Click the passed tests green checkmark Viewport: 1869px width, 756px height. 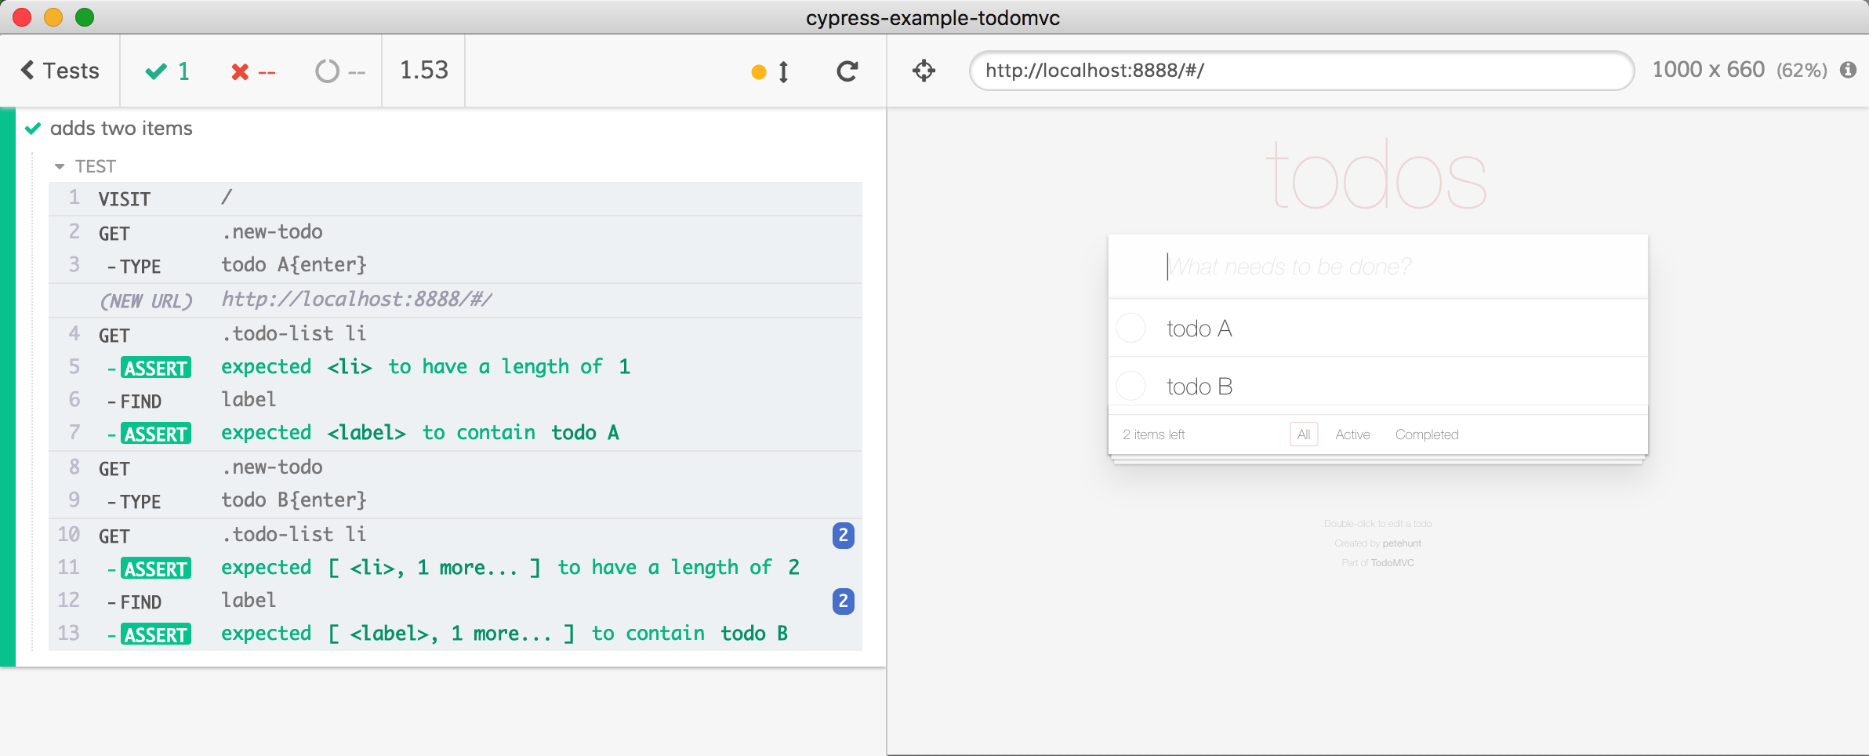coord(156,71)
